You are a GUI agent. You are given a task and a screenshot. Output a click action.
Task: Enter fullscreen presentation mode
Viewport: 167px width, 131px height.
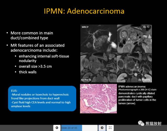(110, 128)
